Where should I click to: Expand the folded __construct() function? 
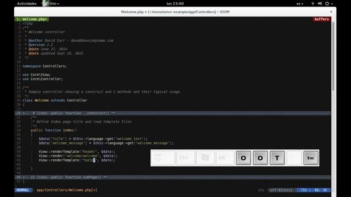(x=173, y=113)
